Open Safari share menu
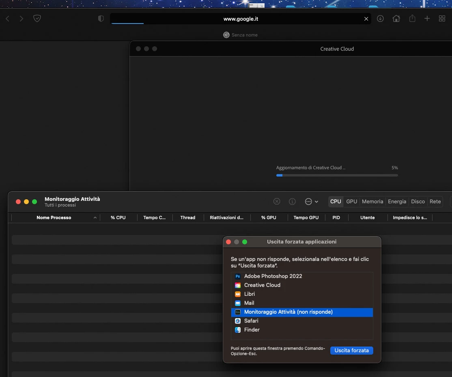 pos(412,18)
